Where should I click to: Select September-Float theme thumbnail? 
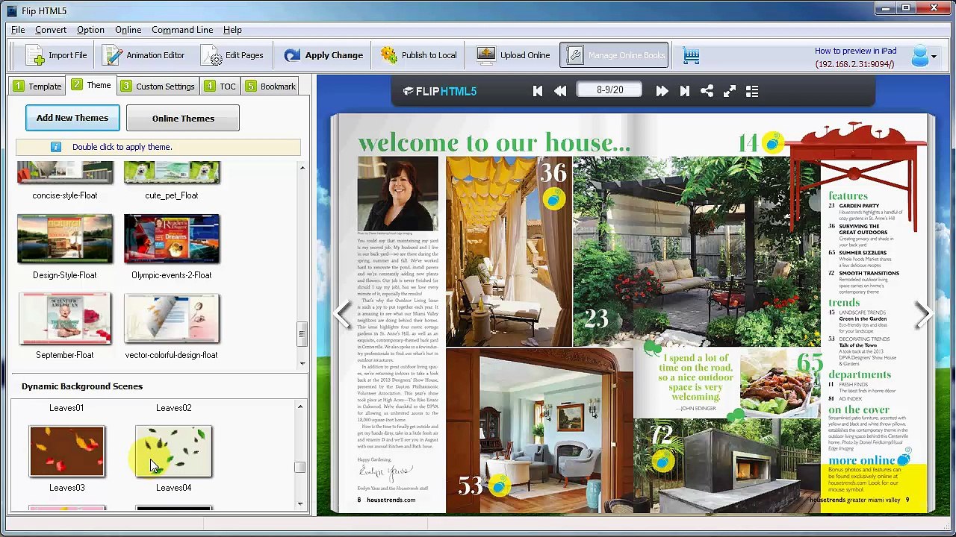click(65, 318)
